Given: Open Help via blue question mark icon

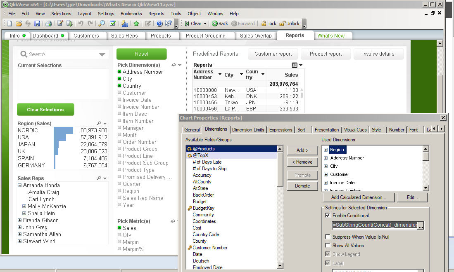Looking at the screenshot, I should point(159,23).
